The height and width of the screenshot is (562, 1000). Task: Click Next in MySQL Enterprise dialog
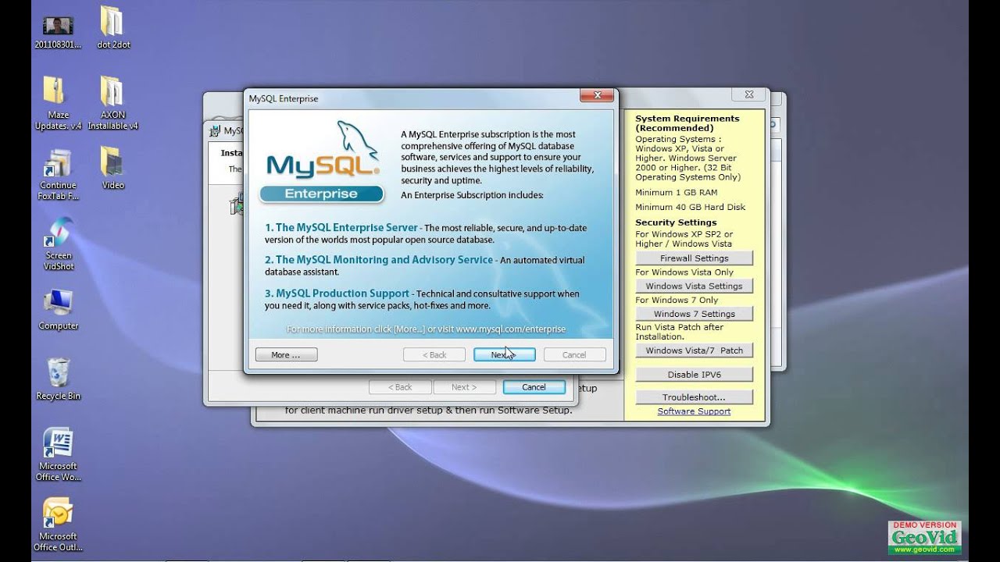(x=504, y=354)
